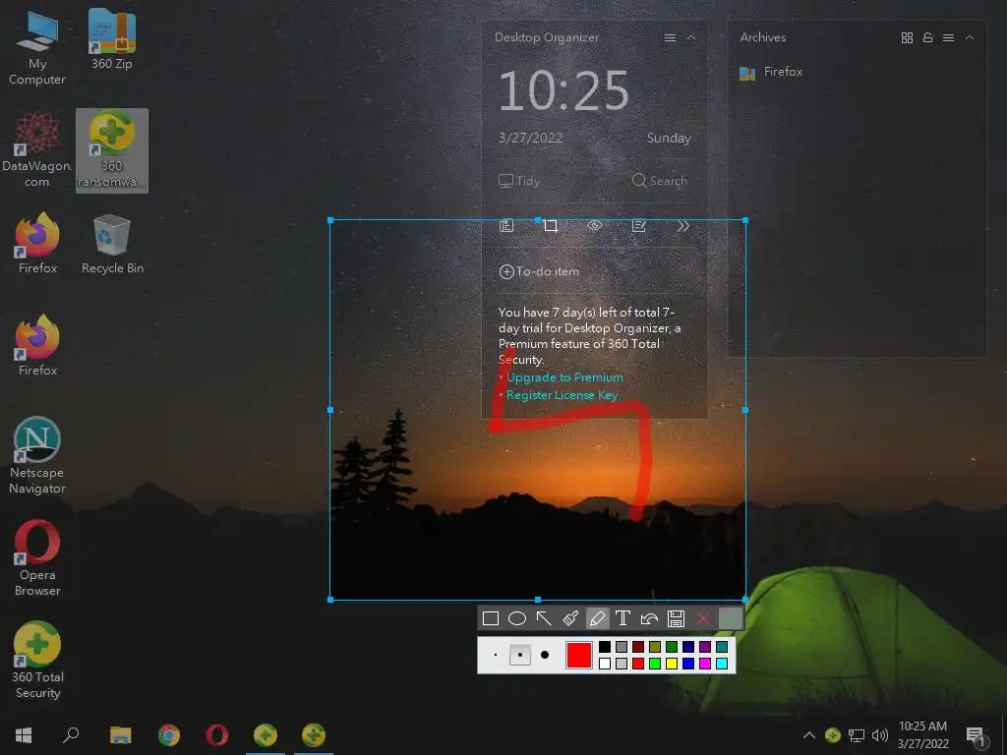This screenshot has height=755, width=1007.
Task: Open the Windows Start menu
Action: pyautogui.click(x=24, y=735)
